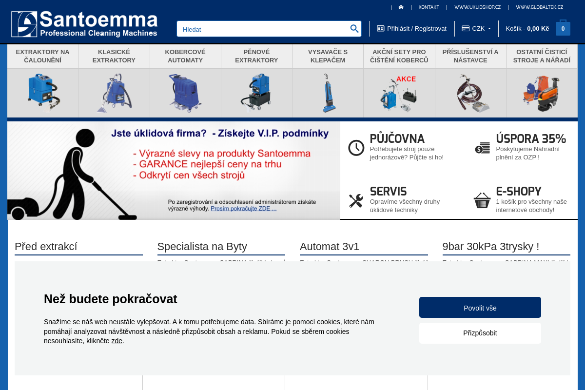Click the Úspora 35% money icon
Image resolution: width=585 pixels, height=390 pixels.
[482, 148]
